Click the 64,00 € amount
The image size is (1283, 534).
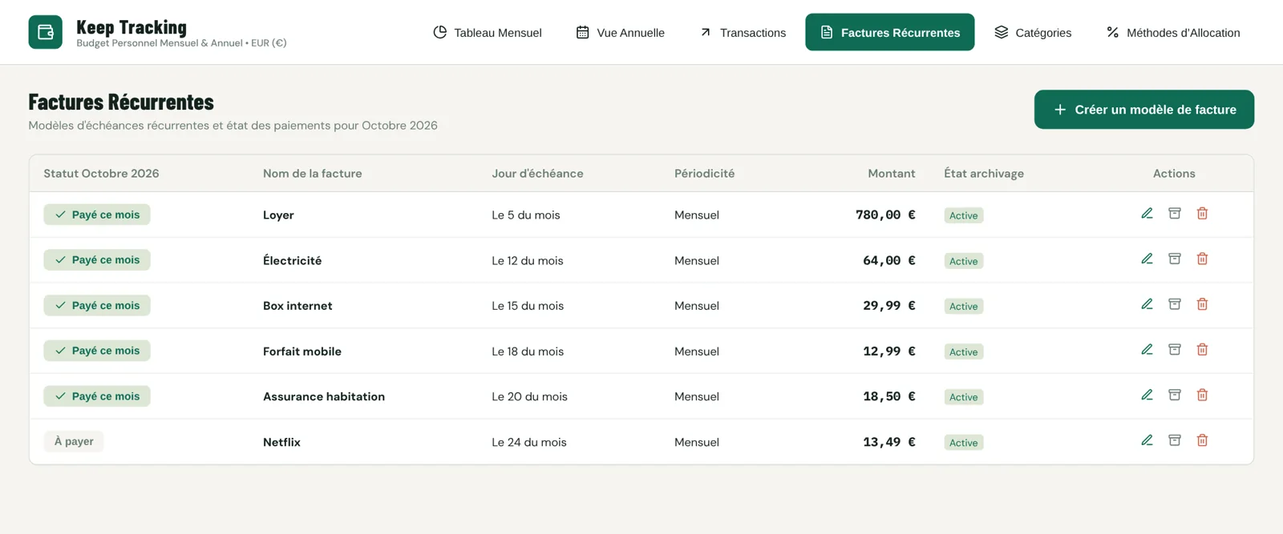point(889,260)
